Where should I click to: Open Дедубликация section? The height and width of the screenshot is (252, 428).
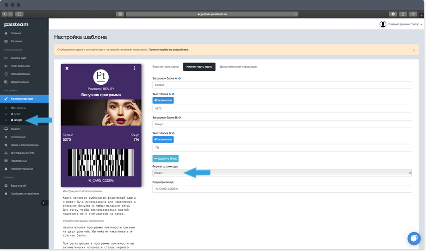[x=19, y=82]
